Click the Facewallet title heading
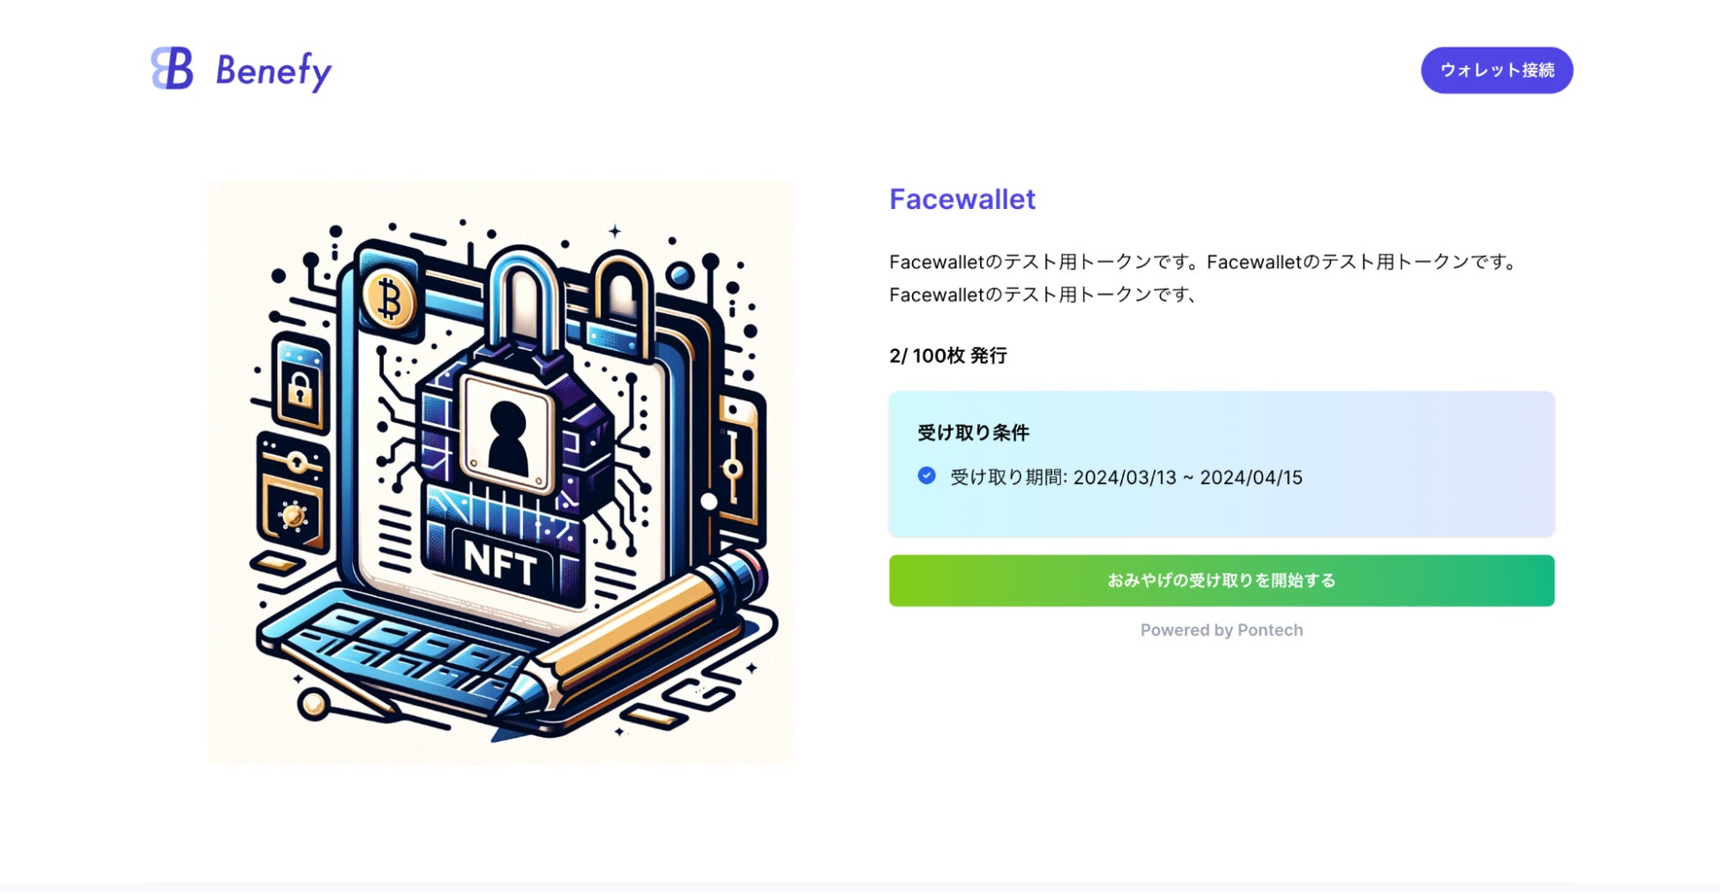The width and height of the screenshot is (1720, 895). 961,199
